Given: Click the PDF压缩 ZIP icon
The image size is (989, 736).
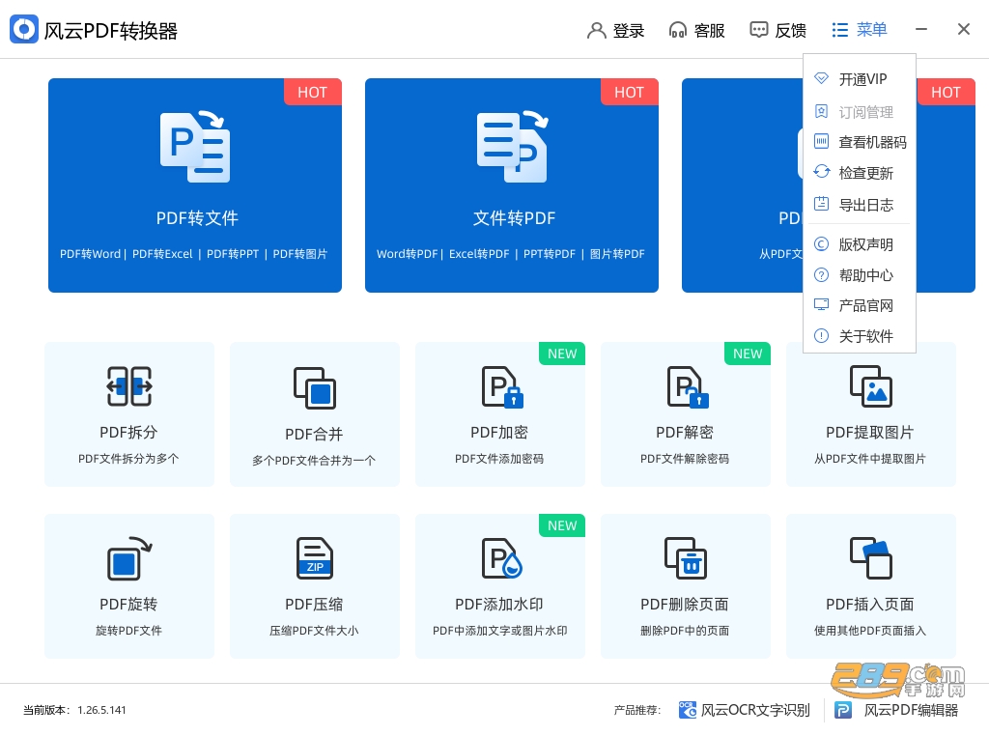Looking at the screenshot, I should [315, 558].
